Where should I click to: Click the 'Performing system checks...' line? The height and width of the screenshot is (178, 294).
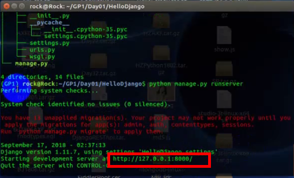tap(49, 91)
